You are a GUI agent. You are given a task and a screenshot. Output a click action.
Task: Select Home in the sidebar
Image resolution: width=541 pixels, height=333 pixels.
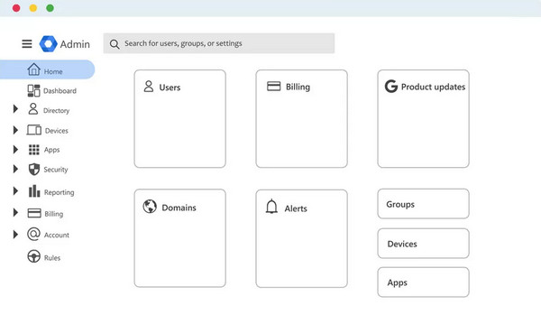[47, 69]
